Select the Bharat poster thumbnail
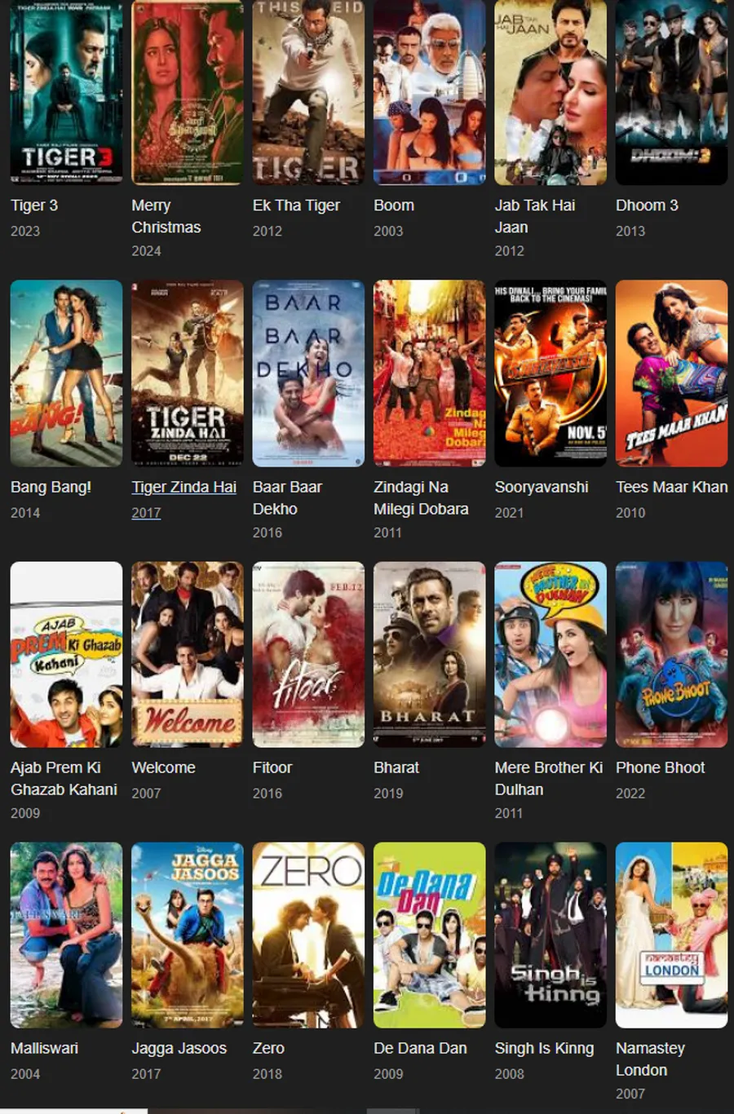 tap(430, 655)
